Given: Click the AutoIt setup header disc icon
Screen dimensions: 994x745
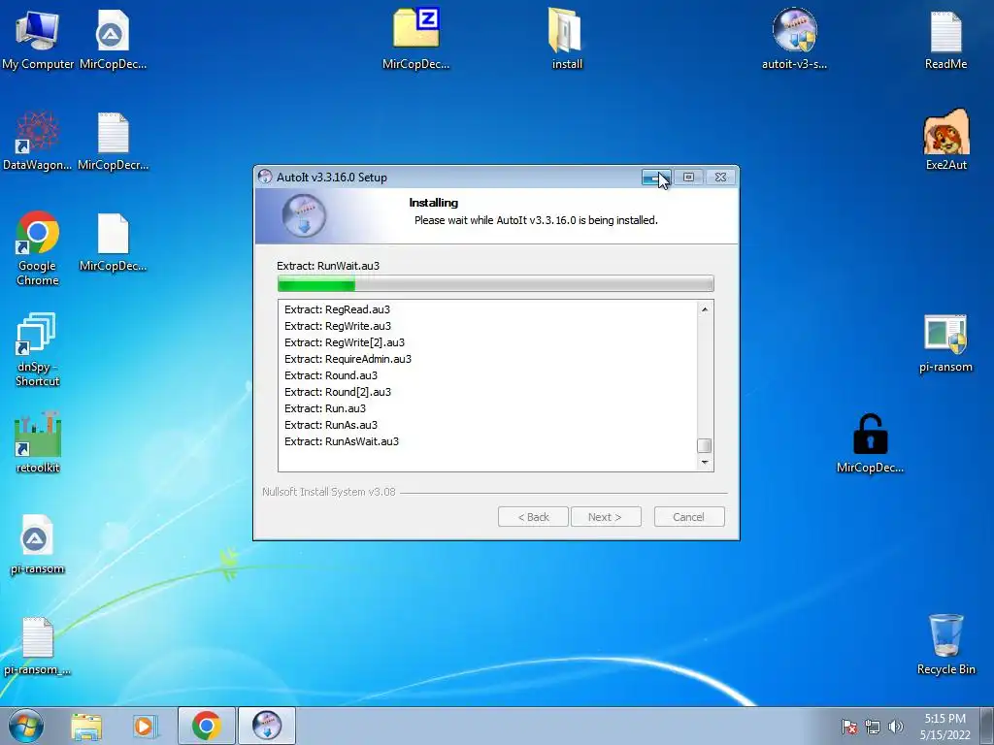Looking at the screenshot, I should pos(304,216).
